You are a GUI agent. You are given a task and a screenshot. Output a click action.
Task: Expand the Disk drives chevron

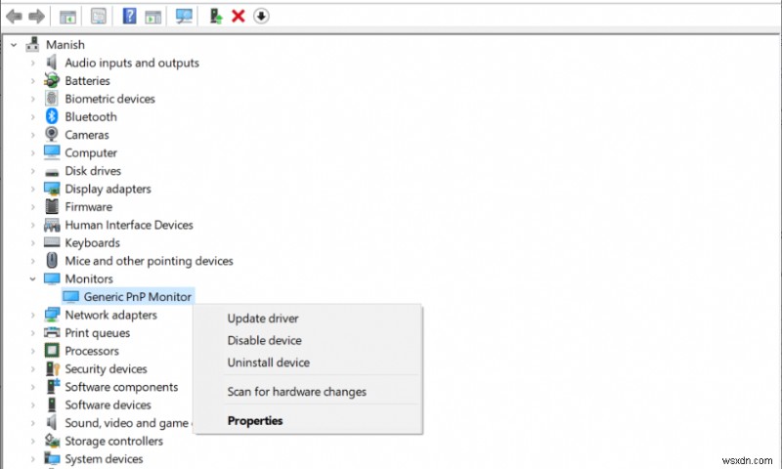(x=33, y=171)
